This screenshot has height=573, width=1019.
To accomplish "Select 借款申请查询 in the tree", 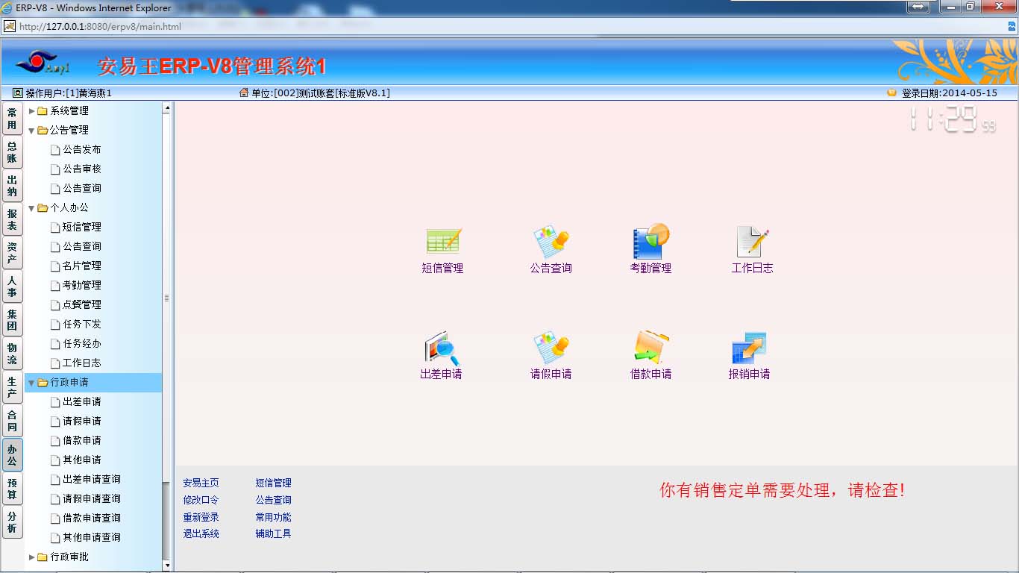I will pyautogui.click(x=91, y=518).
